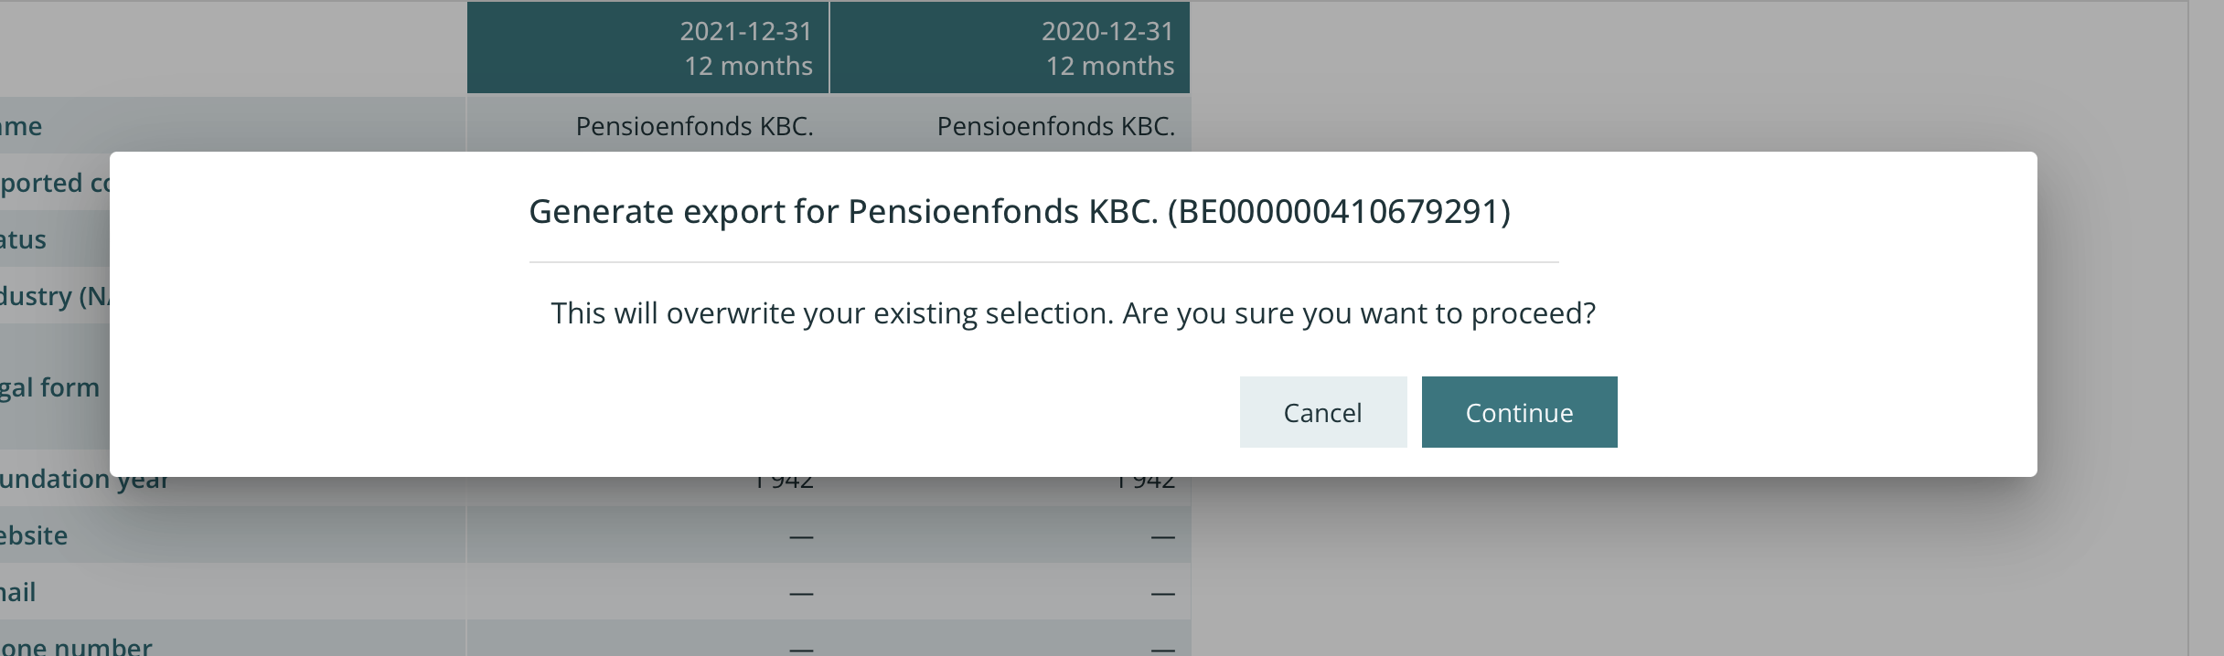Click the Generate export dialog title
The width and height of the screenshot is (2224, 656).
coord(1019,212)
